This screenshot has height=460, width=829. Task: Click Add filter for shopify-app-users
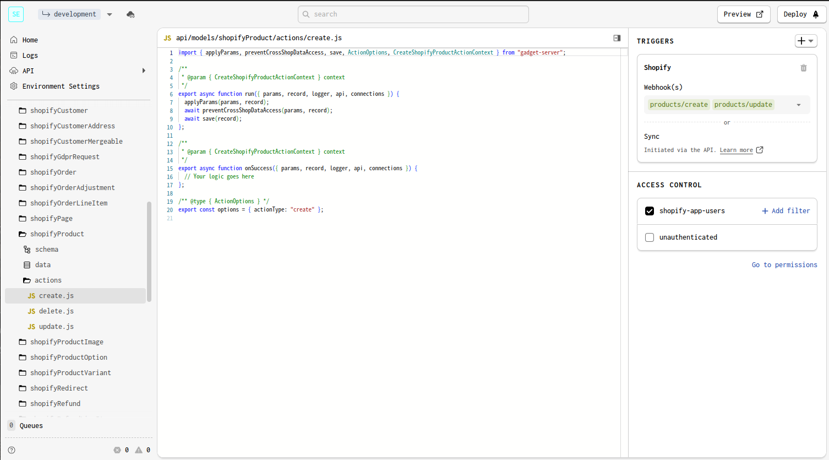(786, 211)
